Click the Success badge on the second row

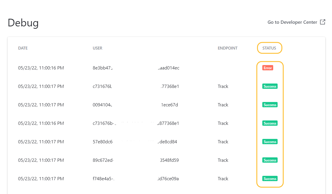(270, 86)
